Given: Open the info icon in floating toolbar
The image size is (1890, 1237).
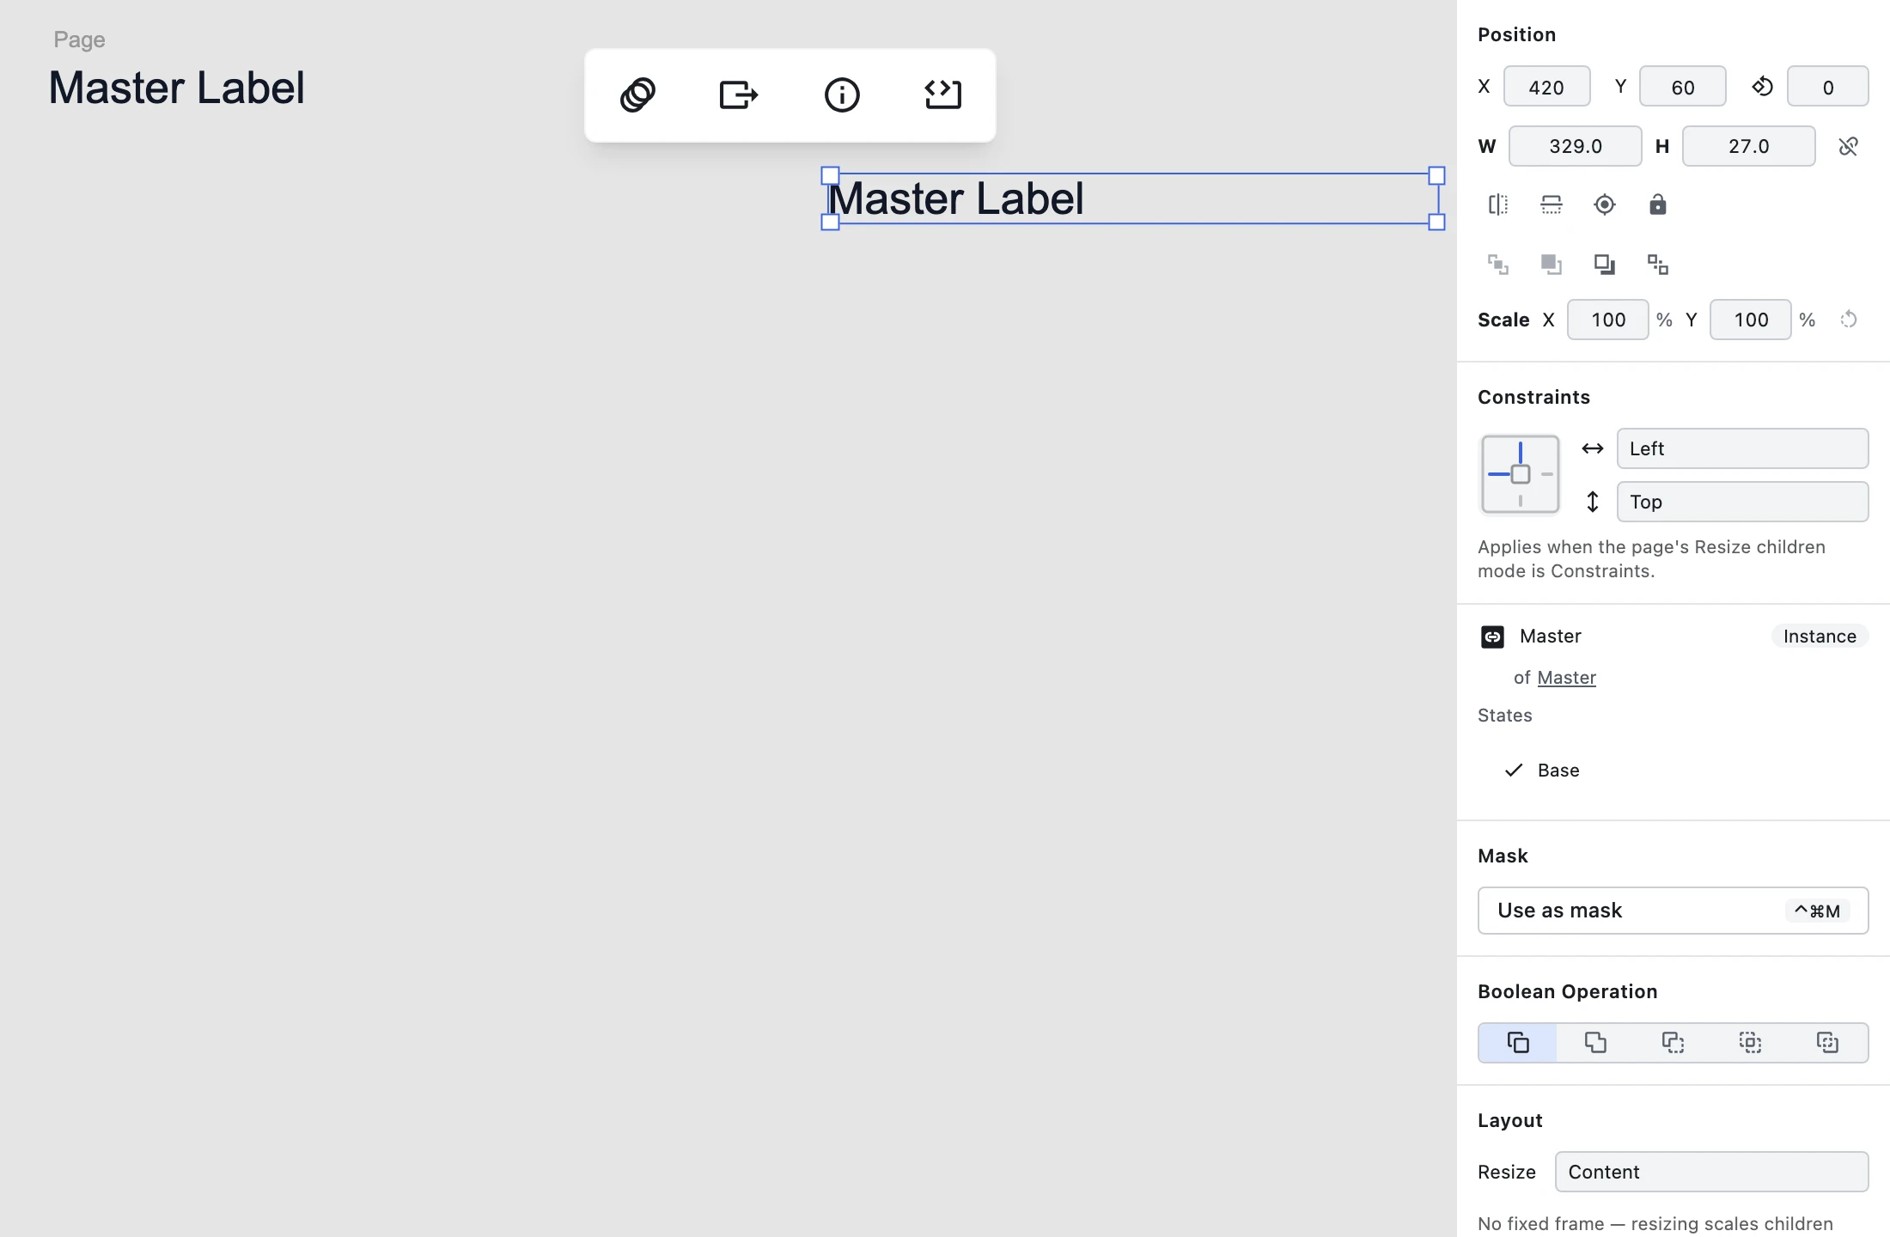Looking at the screenshot, I should click(x=842, y=94).
